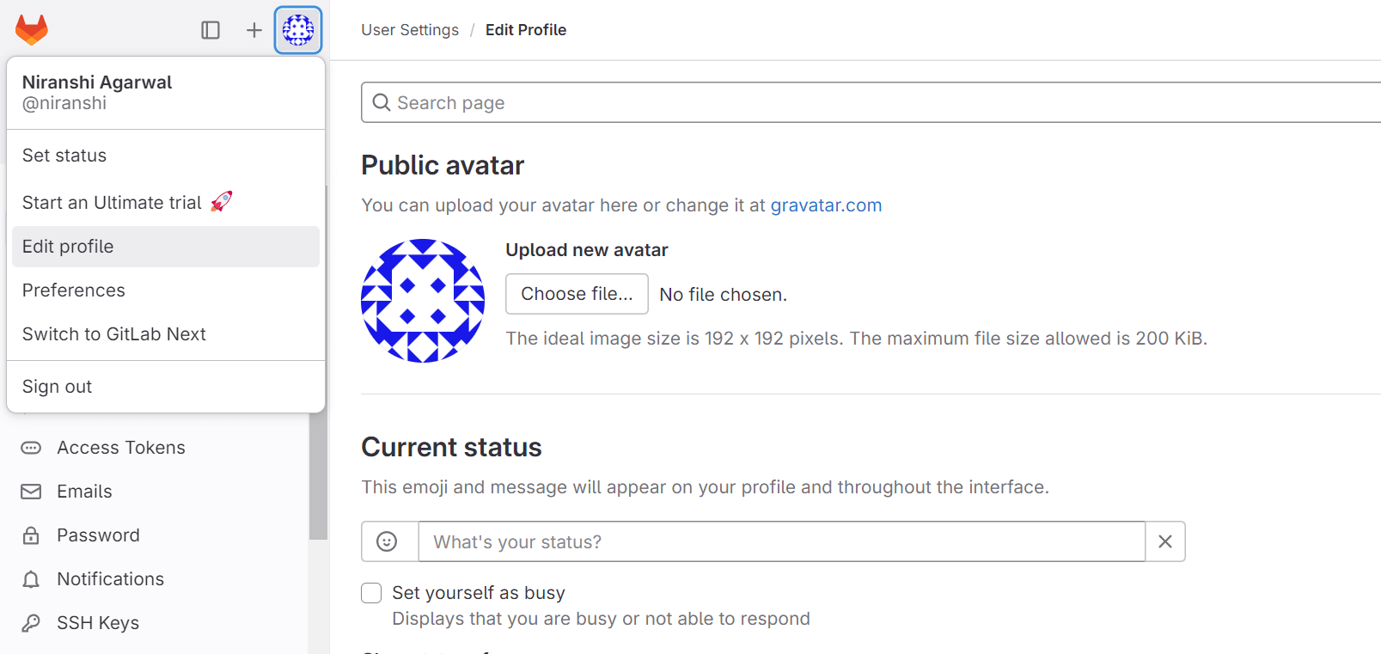Click the user avatar menu button
The image size is (1381, 654).
pyautogui.click(x=298, y=30)
